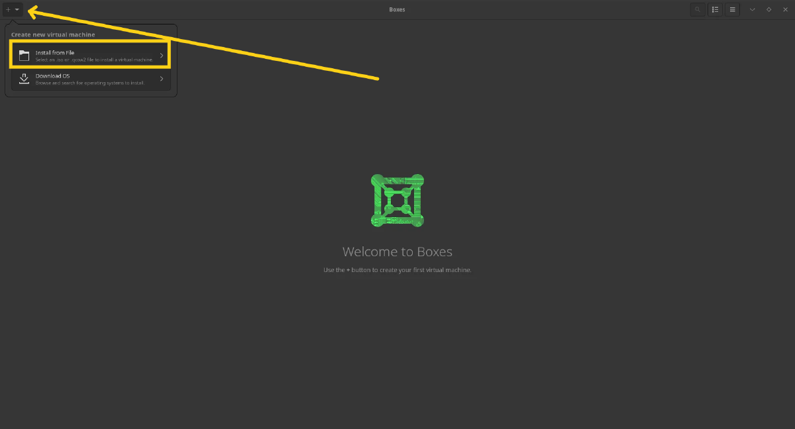Viewport: 795px width, 429px height.
Task: Click the 'Browse and search for operating systems' text
Action: (89, 83)
